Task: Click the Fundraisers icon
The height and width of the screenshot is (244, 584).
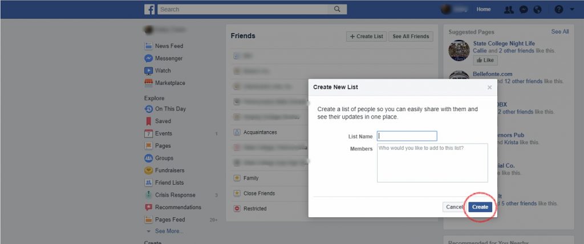Action: point(149,170)
